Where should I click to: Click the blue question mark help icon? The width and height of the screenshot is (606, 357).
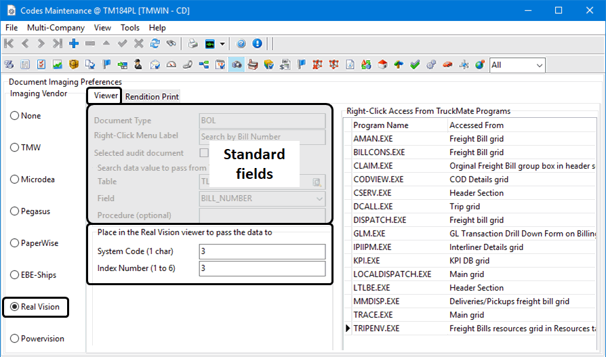(x=241, y=43)
